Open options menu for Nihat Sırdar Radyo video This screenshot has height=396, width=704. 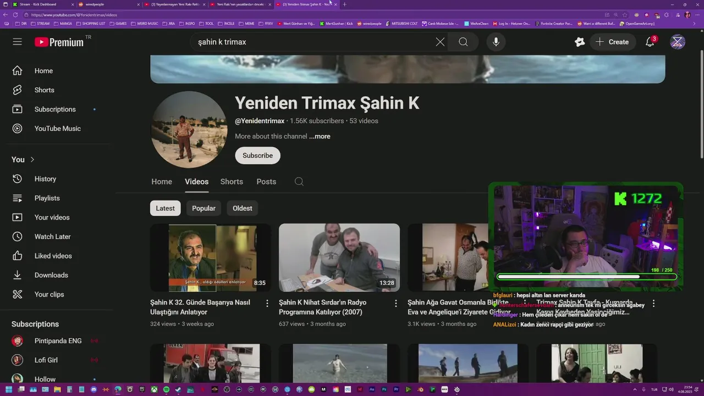pos(396,303)
